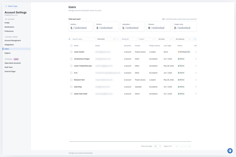236x157 pixels.
Task: Click the user icon beside search
Action: pos(69,39)
